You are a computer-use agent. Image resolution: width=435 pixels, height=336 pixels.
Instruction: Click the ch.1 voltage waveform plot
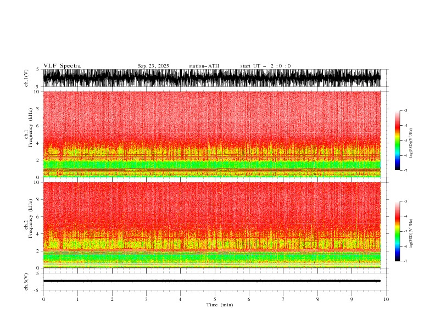211,78
